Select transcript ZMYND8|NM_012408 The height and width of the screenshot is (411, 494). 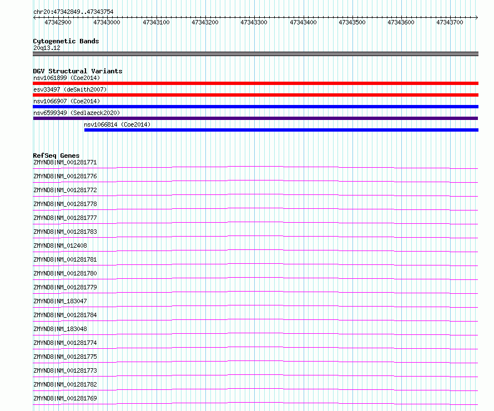pyautogui.click(x=60, y=245)
